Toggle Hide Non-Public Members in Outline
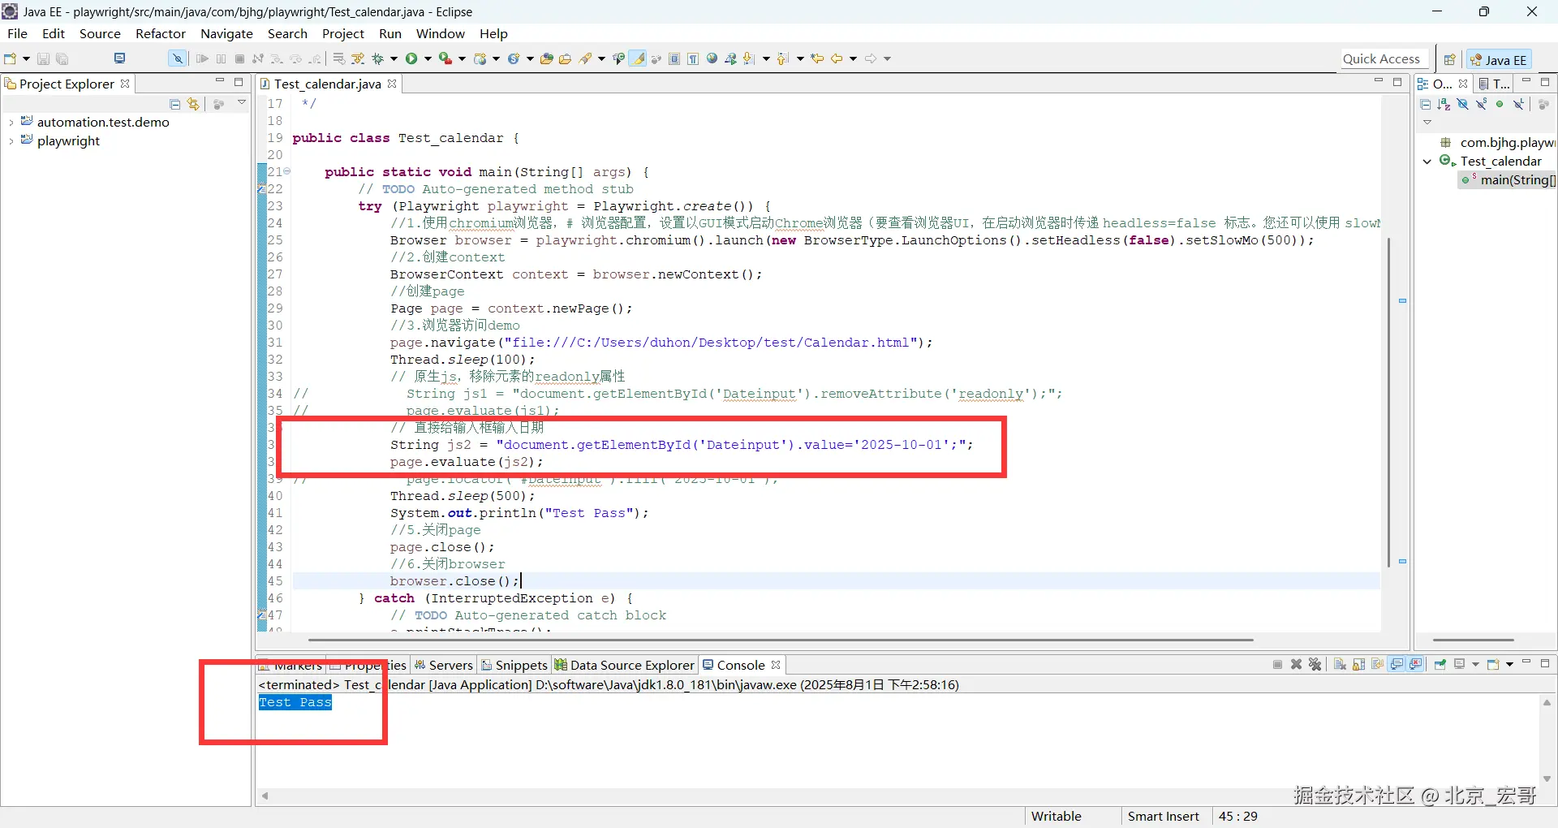 pyautogui.click(x=1500, y=104)
